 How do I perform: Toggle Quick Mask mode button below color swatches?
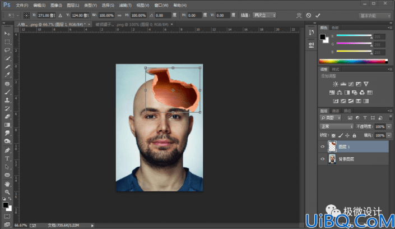(7, 217)
